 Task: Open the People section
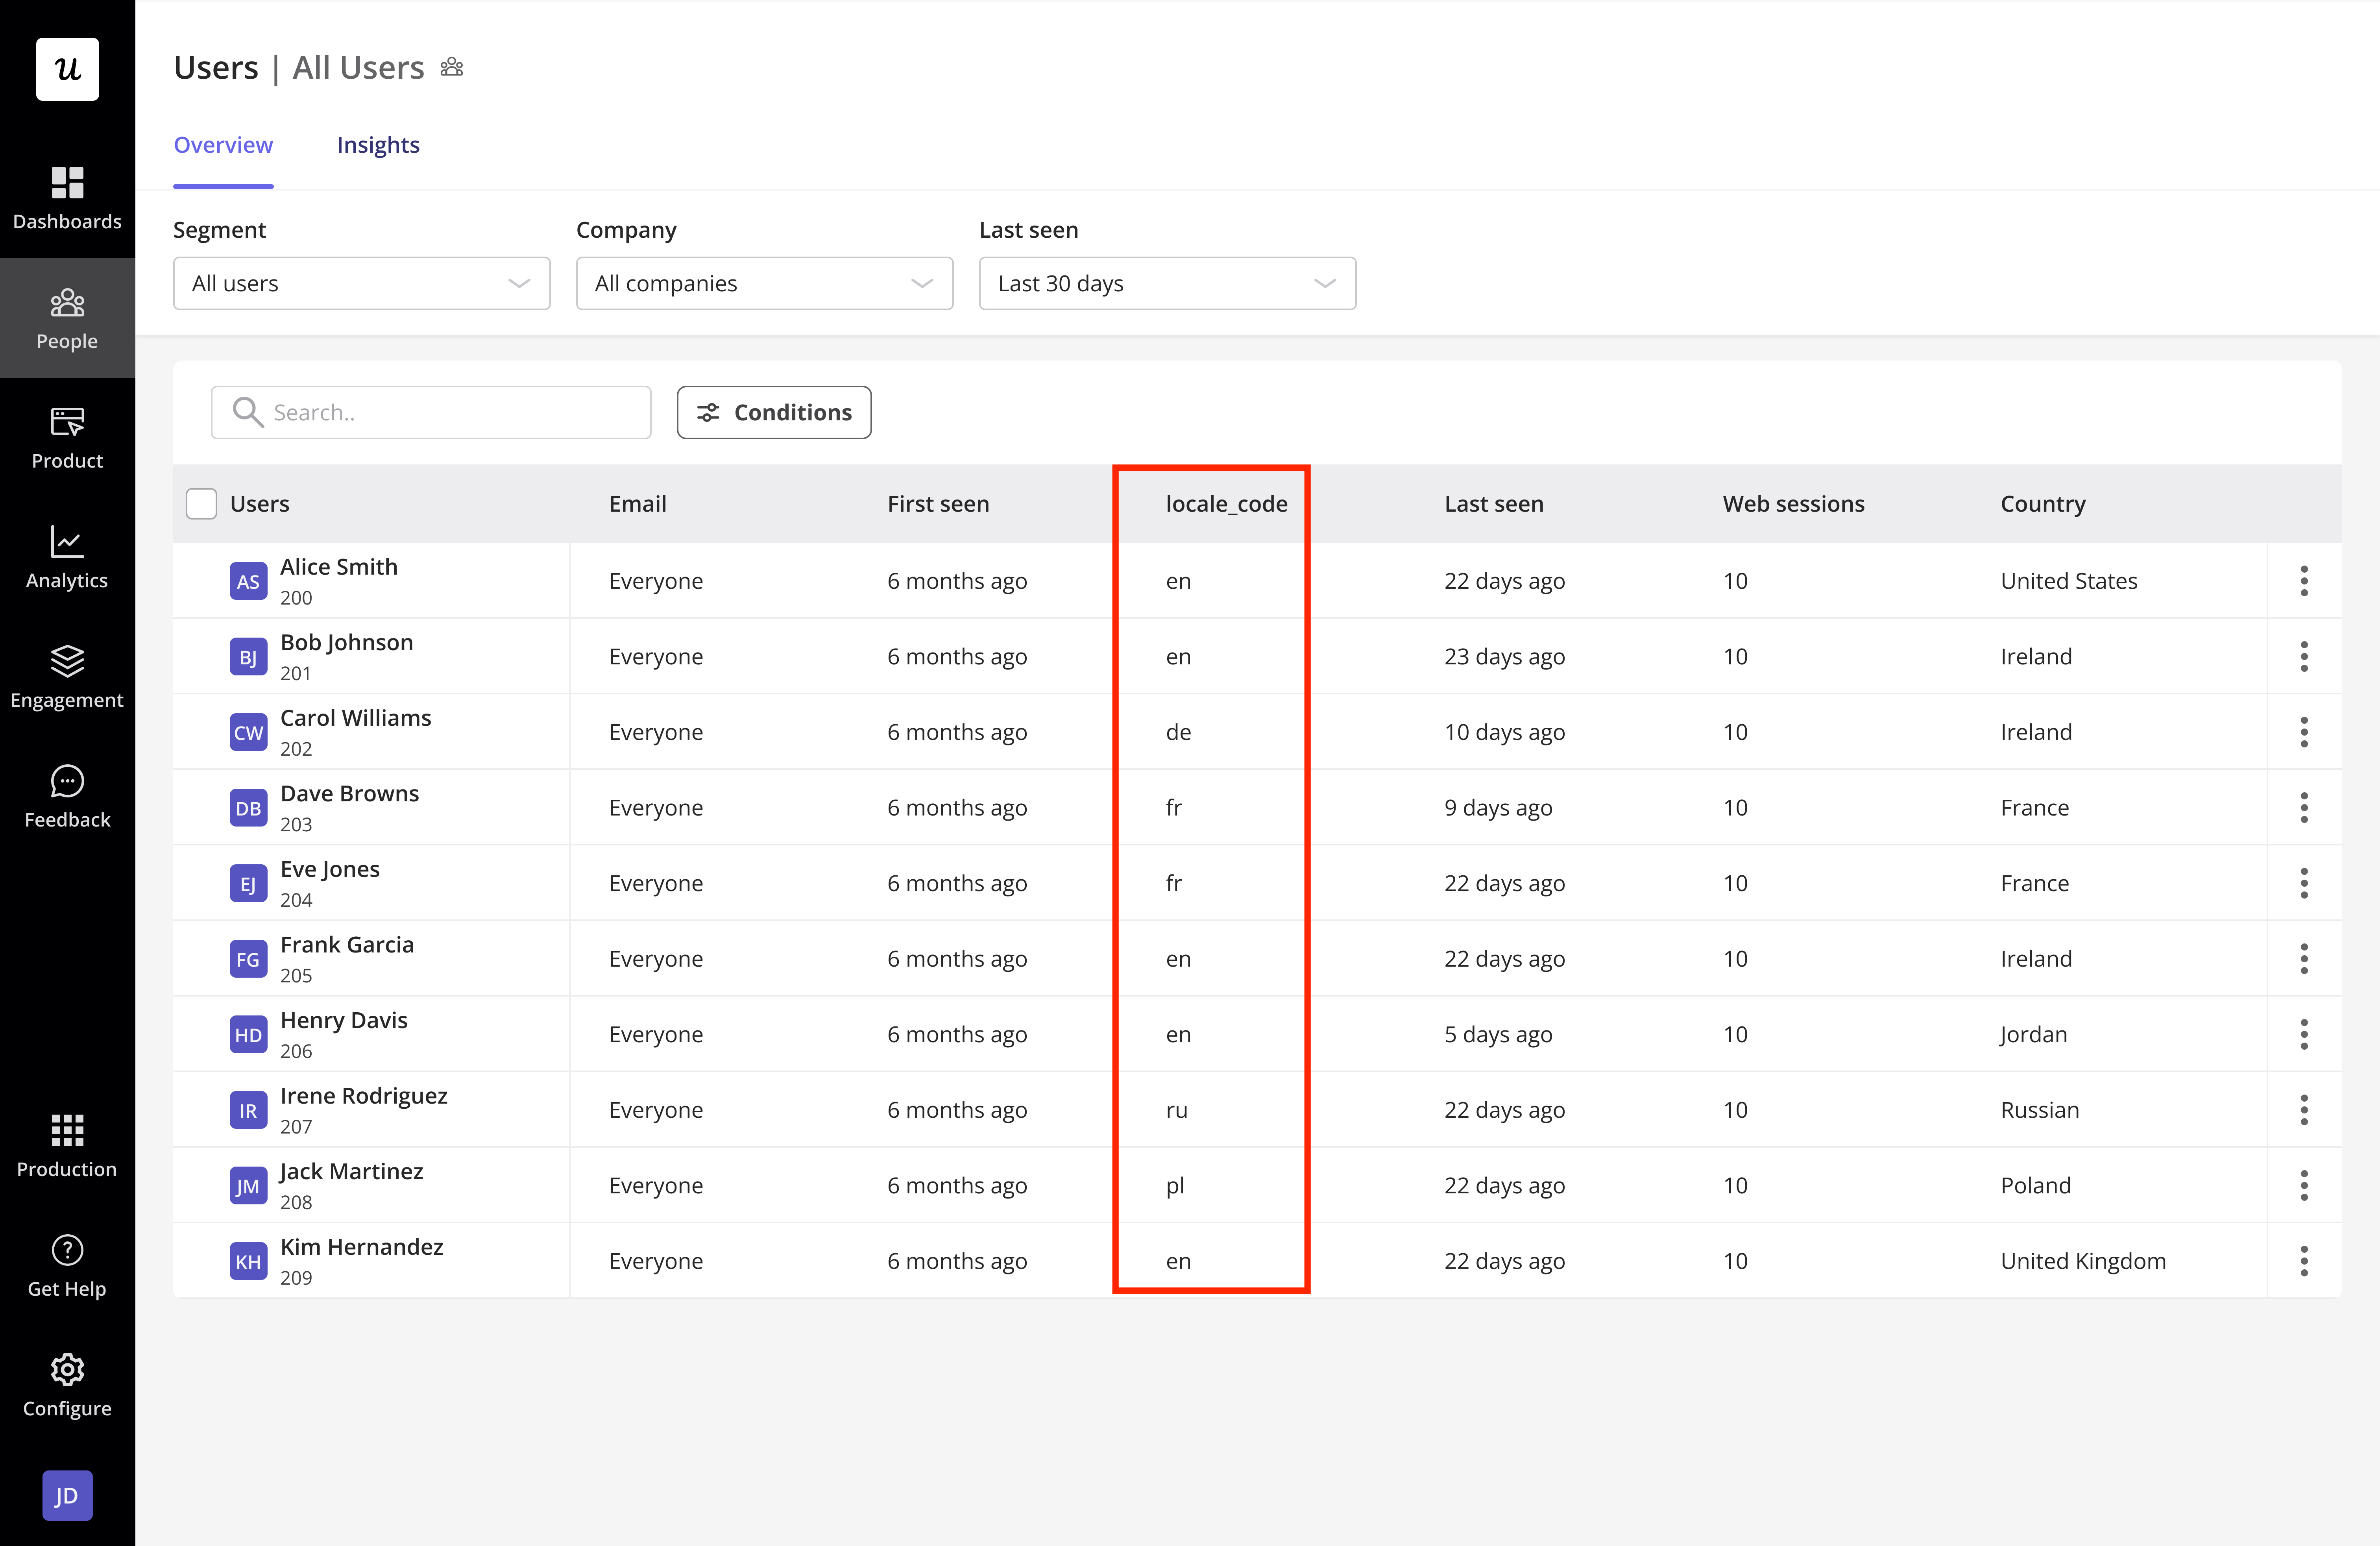click(x=67, y=318)
